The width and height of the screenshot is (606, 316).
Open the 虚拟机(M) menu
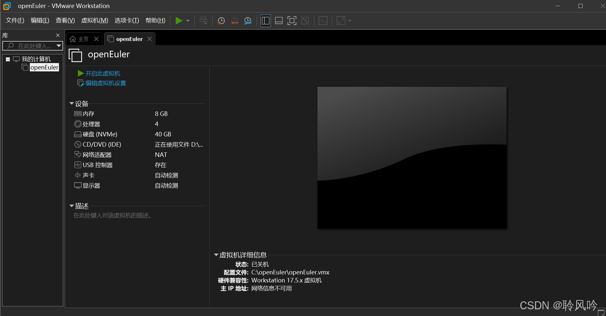click(x=95, y=20)
